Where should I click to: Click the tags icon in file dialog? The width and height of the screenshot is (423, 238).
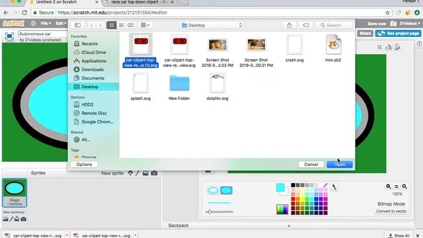[306, 25]
